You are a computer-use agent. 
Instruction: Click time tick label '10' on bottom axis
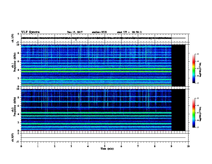coord(188,146)
